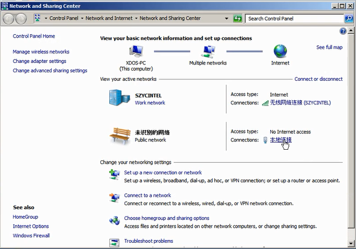Click the Work network link
356x249 pixels.
(x=150, y=103)
